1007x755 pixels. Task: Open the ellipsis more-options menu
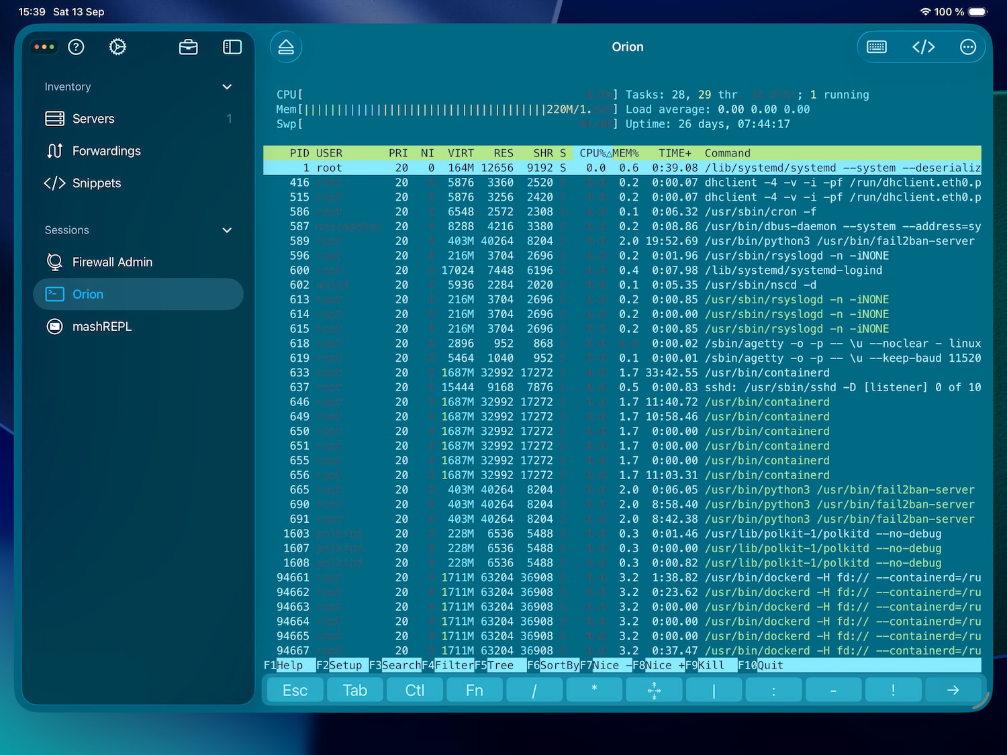point(967,47)
